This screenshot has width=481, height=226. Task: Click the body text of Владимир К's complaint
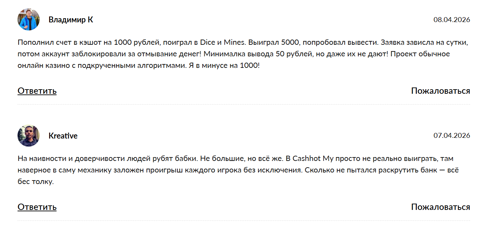pos(210,54)
